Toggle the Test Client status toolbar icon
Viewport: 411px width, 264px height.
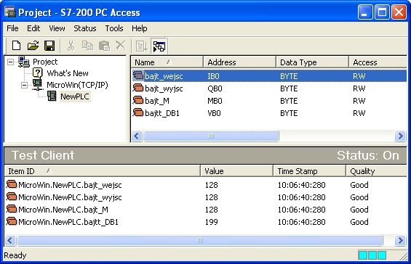tap(159, 46)
